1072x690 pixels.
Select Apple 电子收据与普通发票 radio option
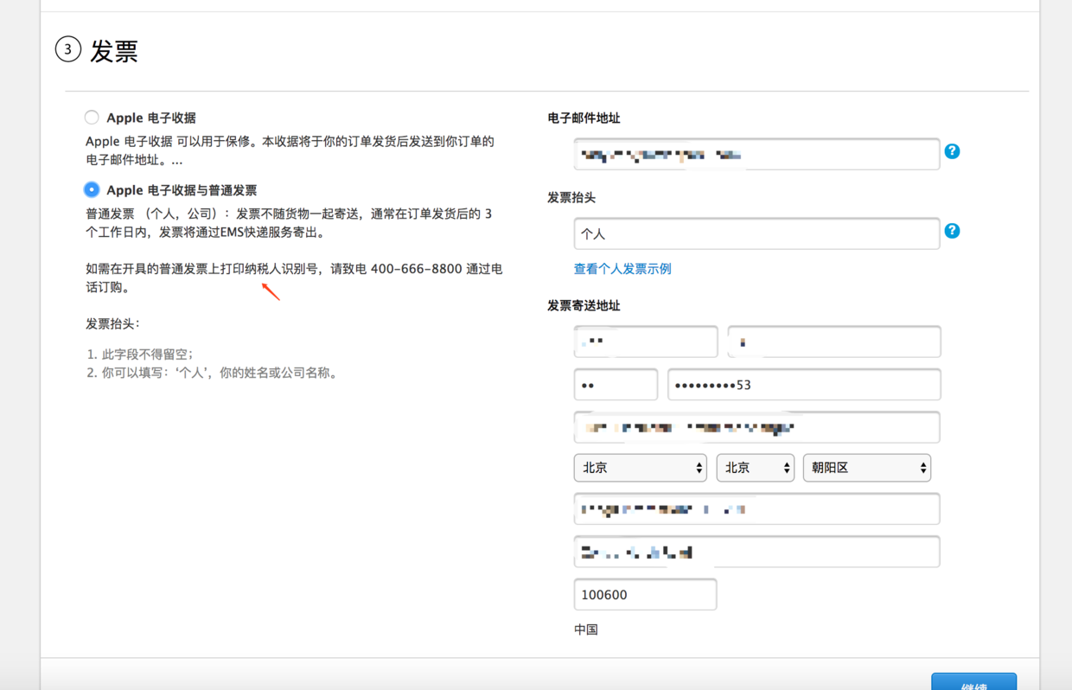tap(92, 189)
